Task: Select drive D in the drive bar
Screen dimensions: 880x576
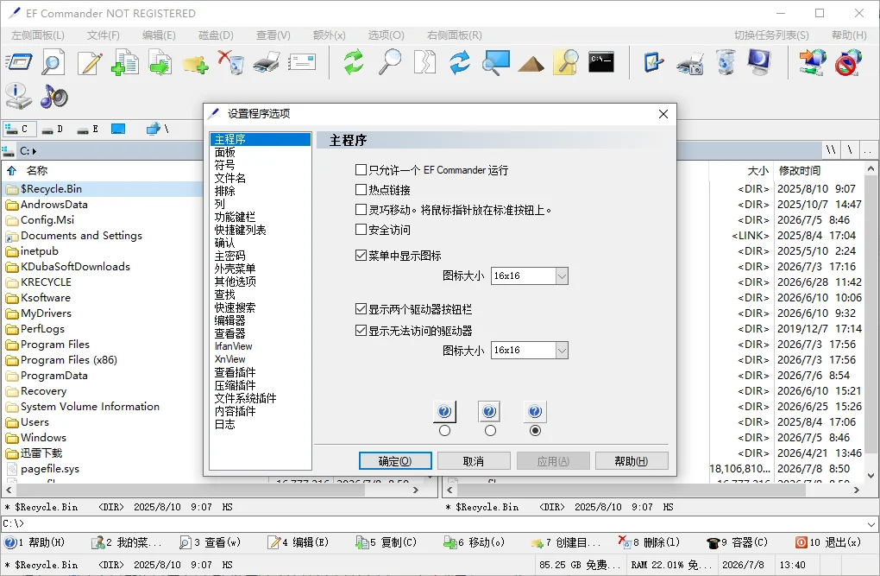Action: [x=53, y=130]
